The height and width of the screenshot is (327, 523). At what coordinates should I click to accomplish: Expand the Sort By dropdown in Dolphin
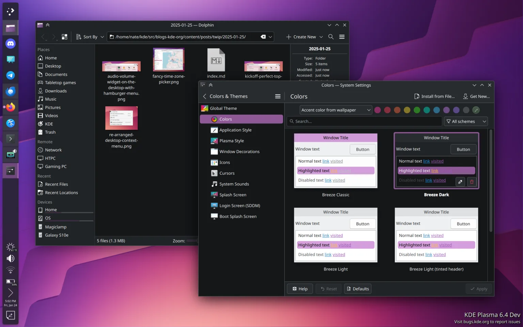89,36
